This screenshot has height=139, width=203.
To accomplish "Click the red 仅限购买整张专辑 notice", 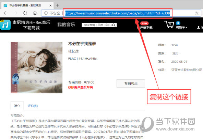I will point(80,87).
